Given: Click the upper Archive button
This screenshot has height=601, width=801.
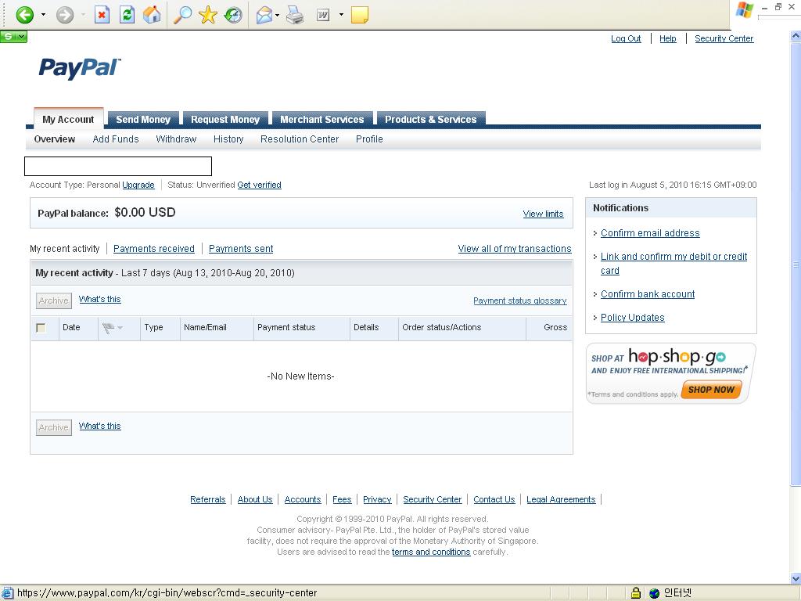Looking at the screenshot, I should click(x=54, y=300).
